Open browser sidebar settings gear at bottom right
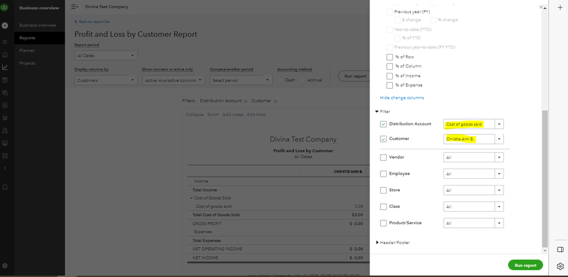568x277 pixels. point(559,265)
